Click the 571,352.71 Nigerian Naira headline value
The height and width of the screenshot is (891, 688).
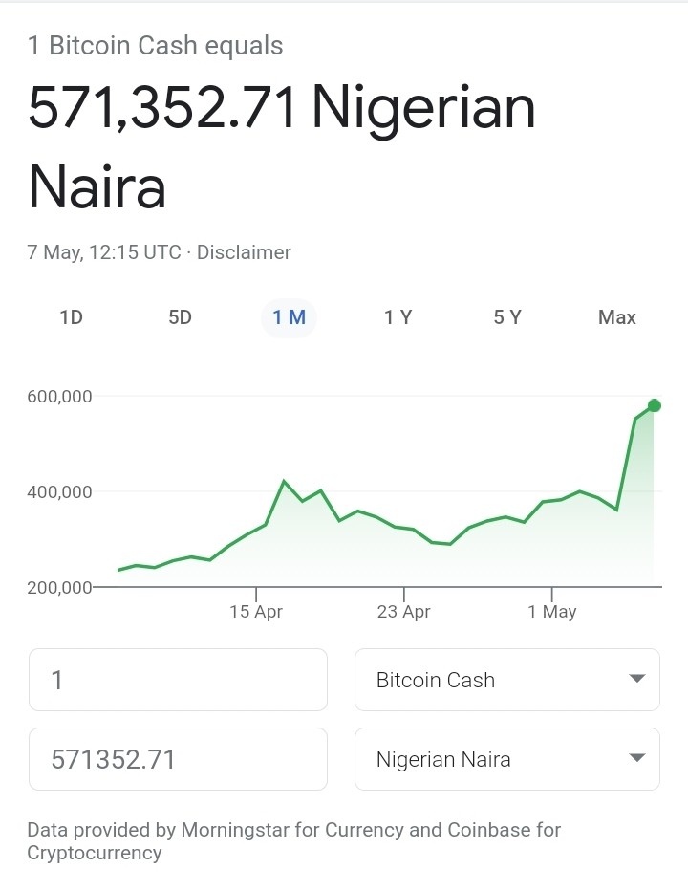pos(282,146)
